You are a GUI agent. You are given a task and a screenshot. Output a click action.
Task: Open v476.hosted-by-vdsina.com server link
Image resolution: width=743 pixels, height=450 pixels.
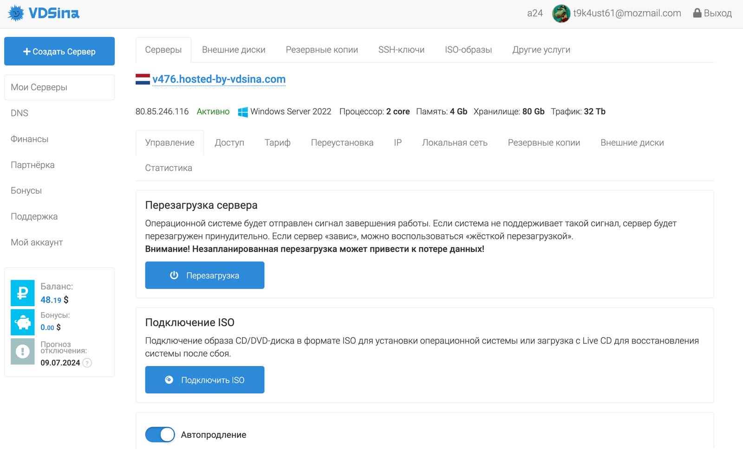219,79
